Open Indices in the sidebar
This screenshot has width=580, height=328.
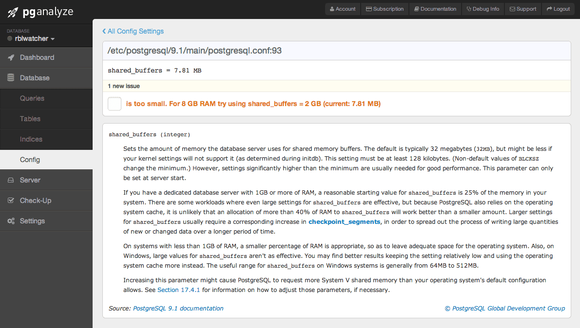[31, 139]
